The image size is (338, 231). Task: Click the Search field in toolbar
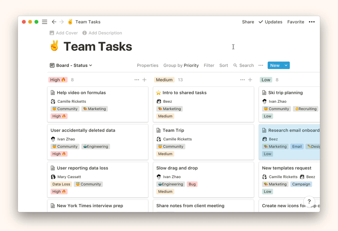pyautogui.click(x=243, y=65)
